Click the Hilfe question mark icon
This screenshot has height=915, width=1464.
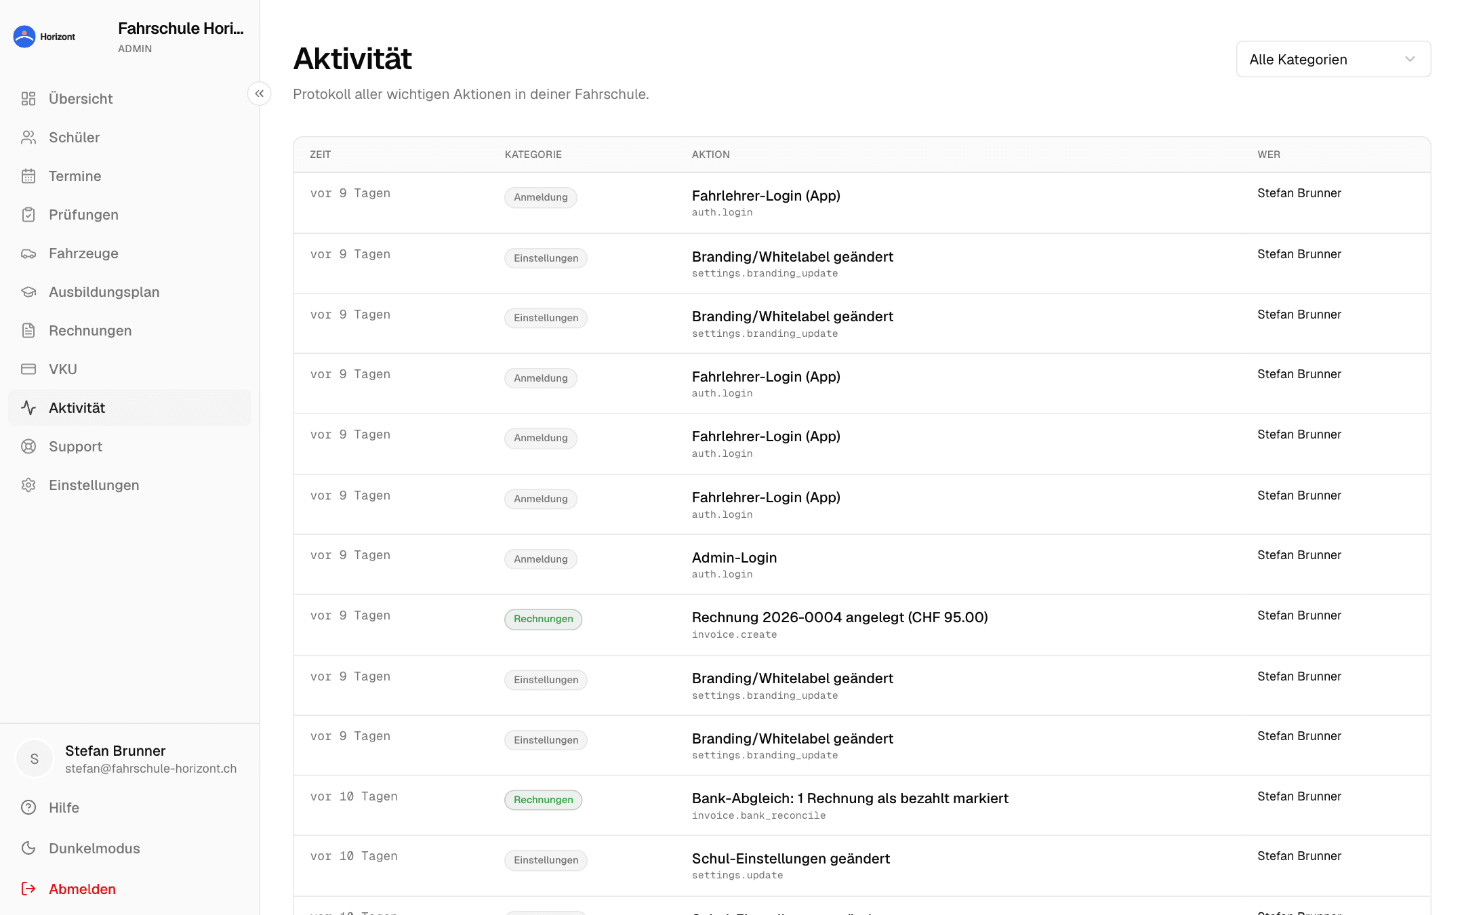click(x=28, y=808)
